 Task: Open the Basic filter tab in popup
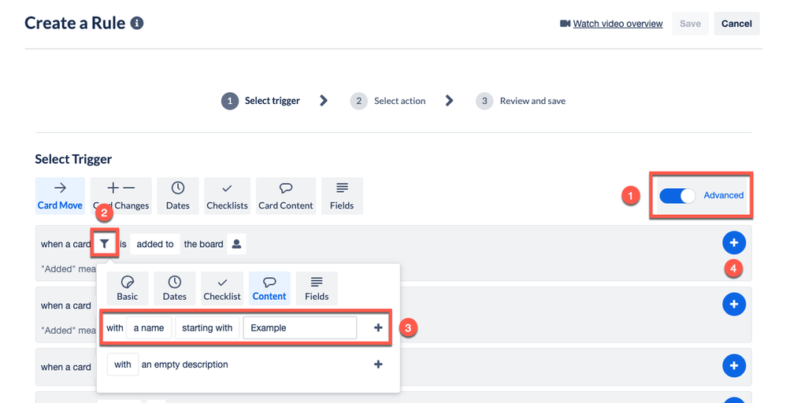click(128, 288)
